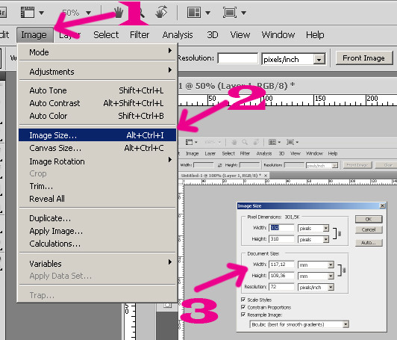Toggle the Scale Styles checkbox

point(243,300)
